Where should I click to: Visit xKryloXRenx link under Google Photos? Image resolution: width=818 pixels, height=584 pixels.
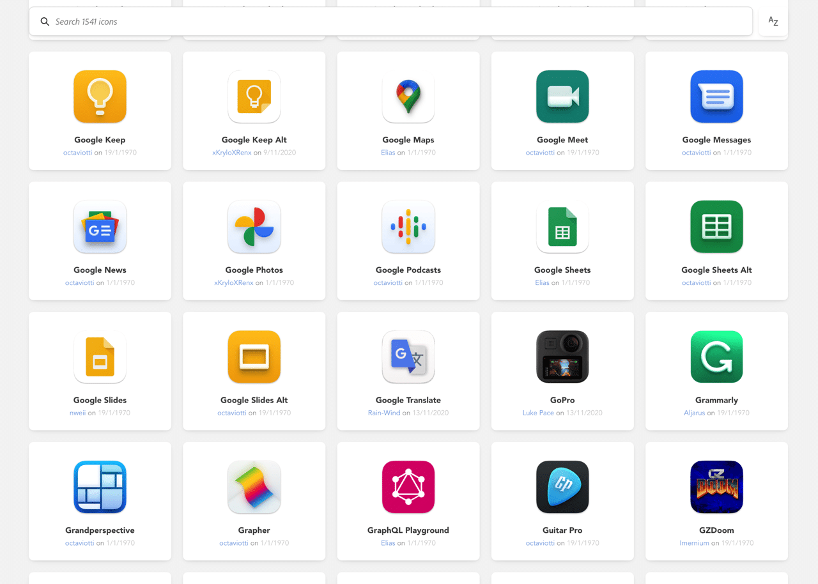234,282
